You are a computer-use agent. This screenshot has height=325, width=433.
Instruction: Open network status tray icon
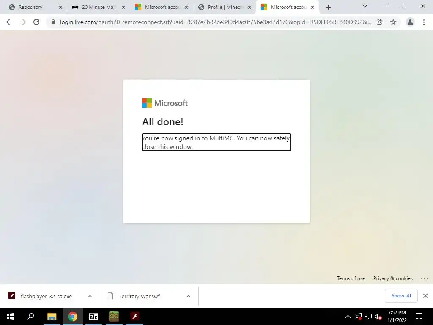tap(368, 317)
